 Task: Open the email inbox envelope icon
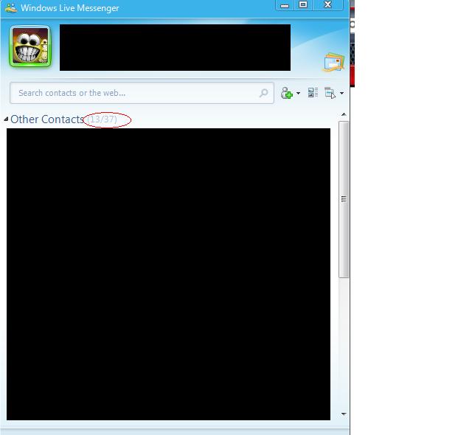[x=334, y=63]
